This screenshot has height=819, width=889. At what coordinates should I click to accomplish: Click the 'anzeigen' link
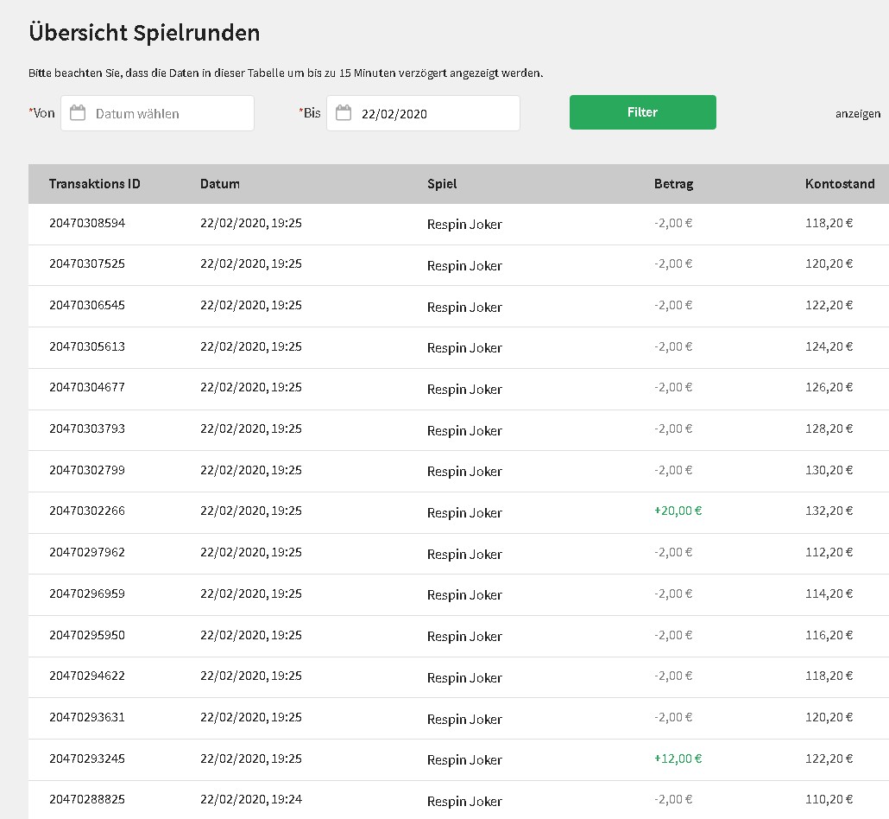pos(858,114)
